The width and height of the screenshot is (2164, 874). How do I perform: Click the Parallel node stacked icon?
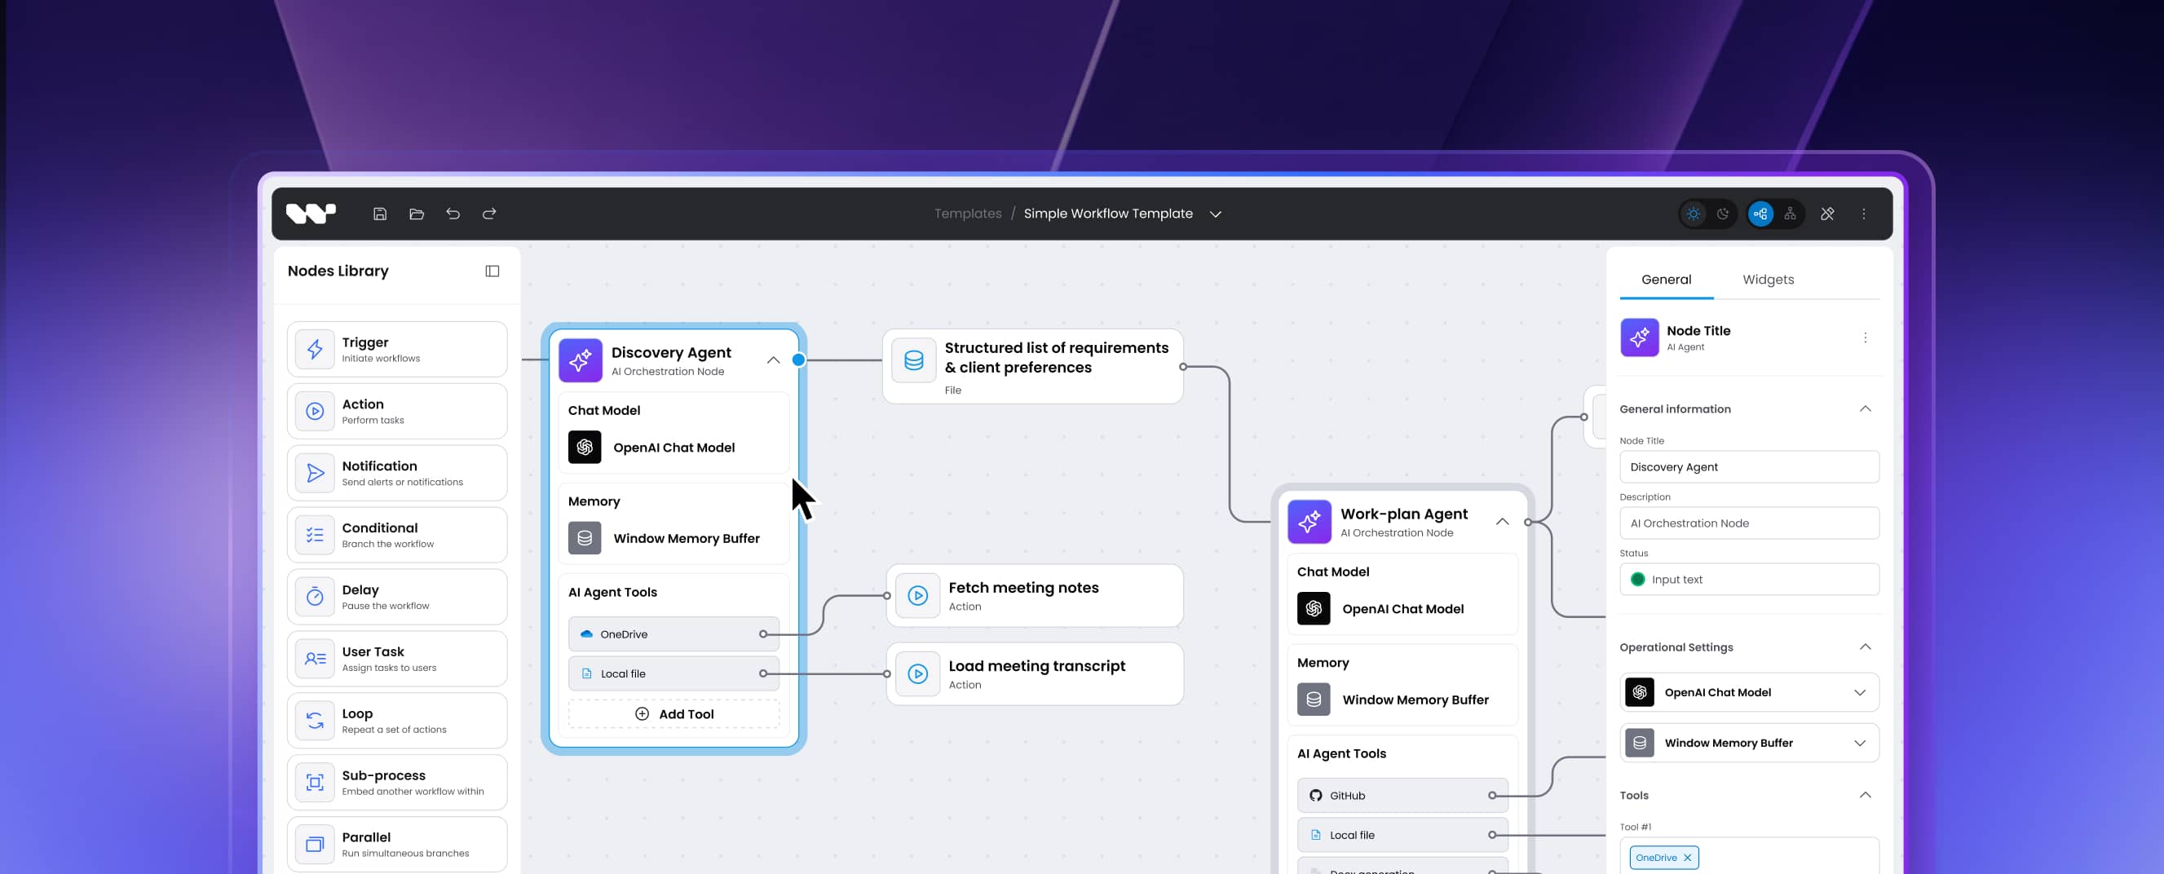pyautogui.click(x=314, y=844)
